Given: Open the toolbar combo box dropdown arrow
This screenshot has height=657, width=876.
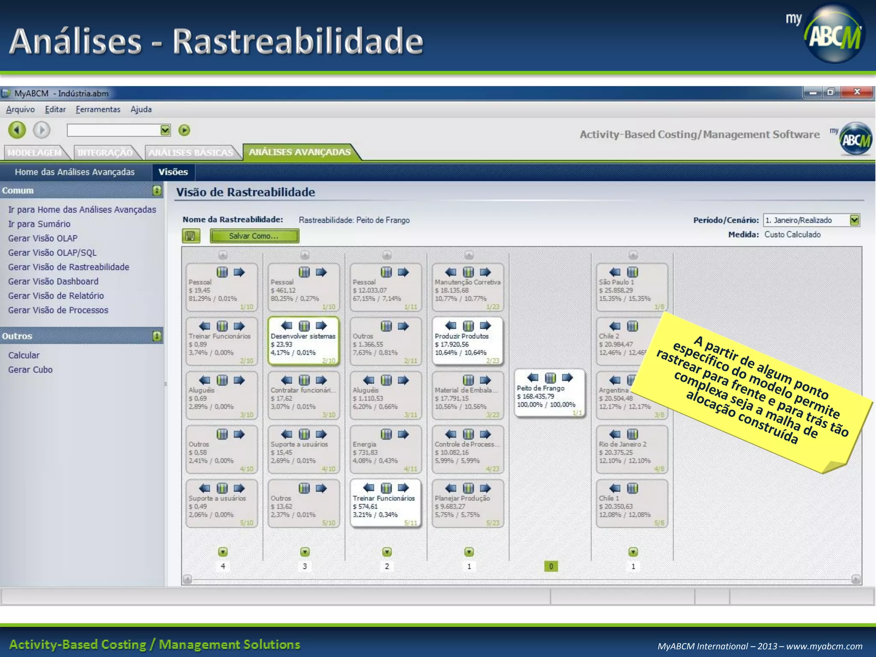Looking at the screenshot, I should [165, 130].
